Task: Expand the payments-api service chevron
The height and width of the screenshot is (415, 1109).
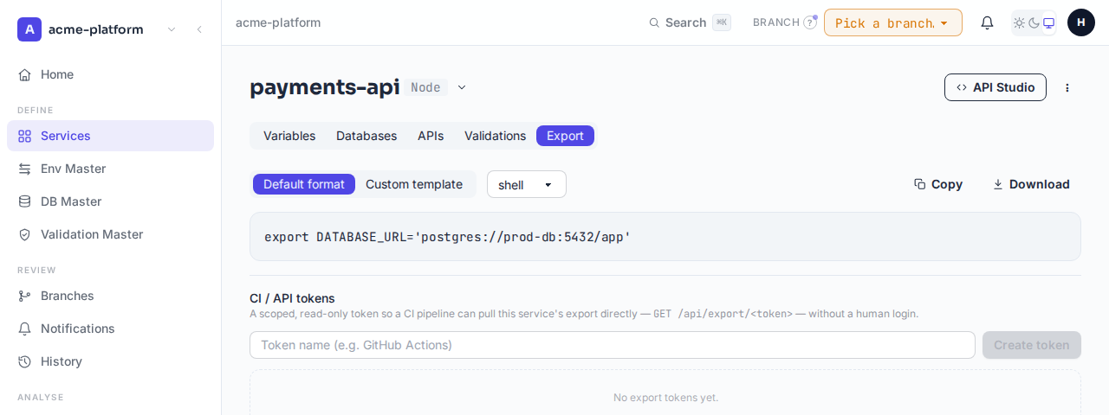Action: click(462, 87)
